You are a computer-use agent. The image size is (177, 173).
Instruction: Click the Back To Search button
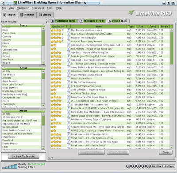tap(23, 156)
